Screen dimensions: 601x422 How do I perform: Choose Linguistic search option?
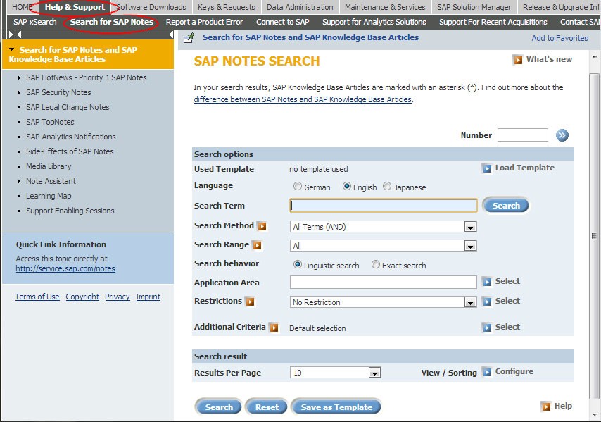click(298, 264)
